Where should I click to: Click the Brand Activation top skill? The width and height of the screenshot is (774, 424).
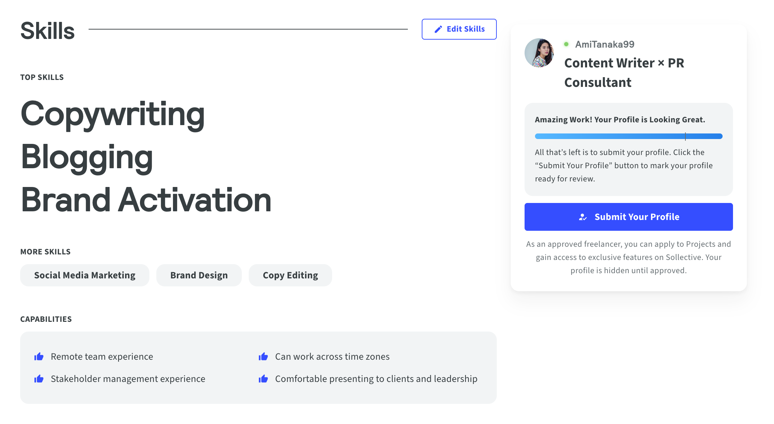(x=146, y=200)
